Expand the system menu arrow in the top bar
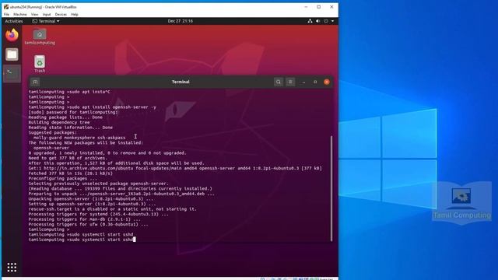 click(x=332, y=21)
